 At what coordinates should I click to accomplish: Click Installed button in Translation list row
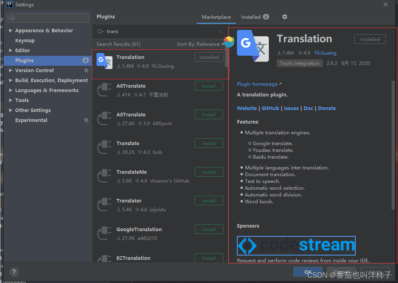pos(209,57)
